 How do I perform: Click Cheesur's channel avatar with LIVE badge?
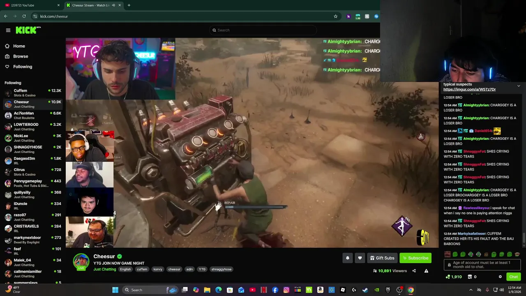click(81, 262)
